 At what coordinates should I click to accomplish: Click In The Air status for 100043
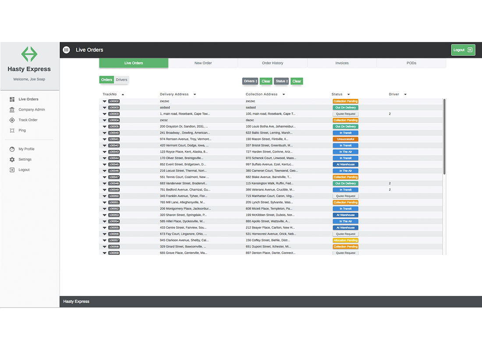[x=346, y=152]
